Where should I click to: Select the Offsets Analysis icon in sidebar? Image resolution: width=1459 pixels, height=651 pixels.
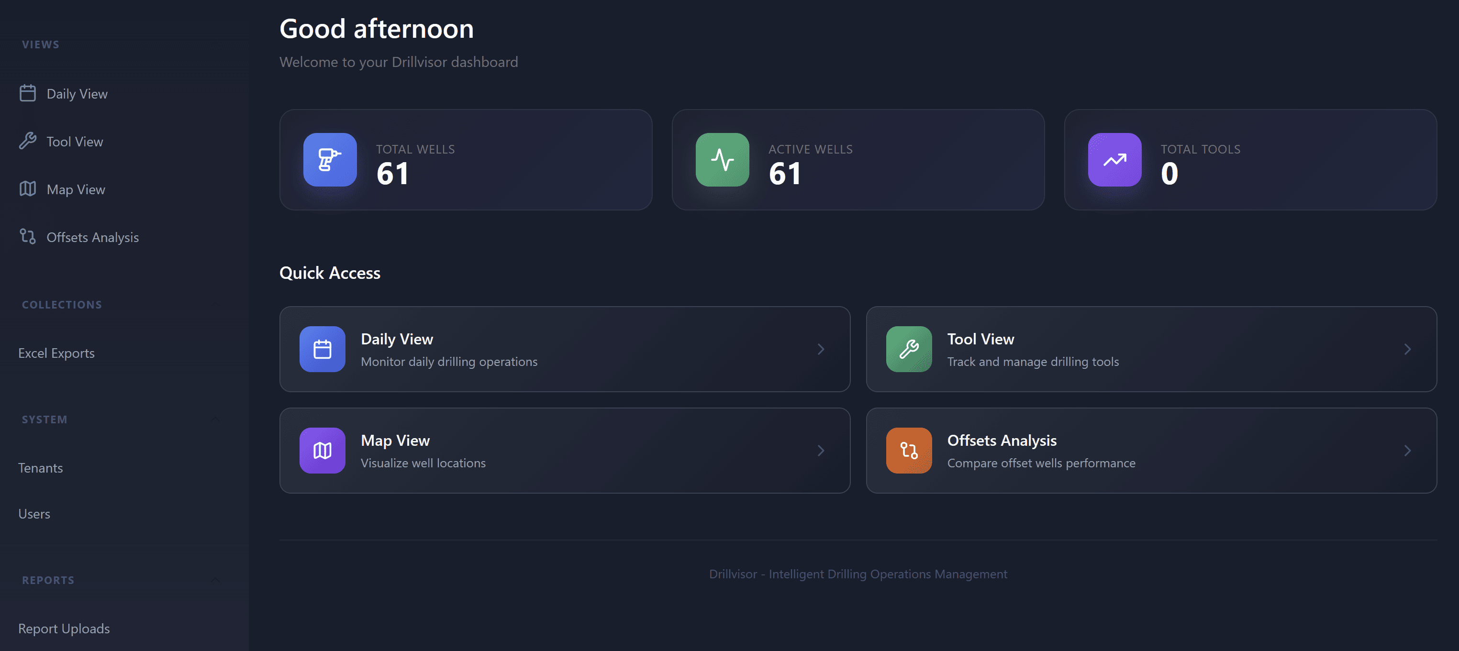tap(27, 237)
